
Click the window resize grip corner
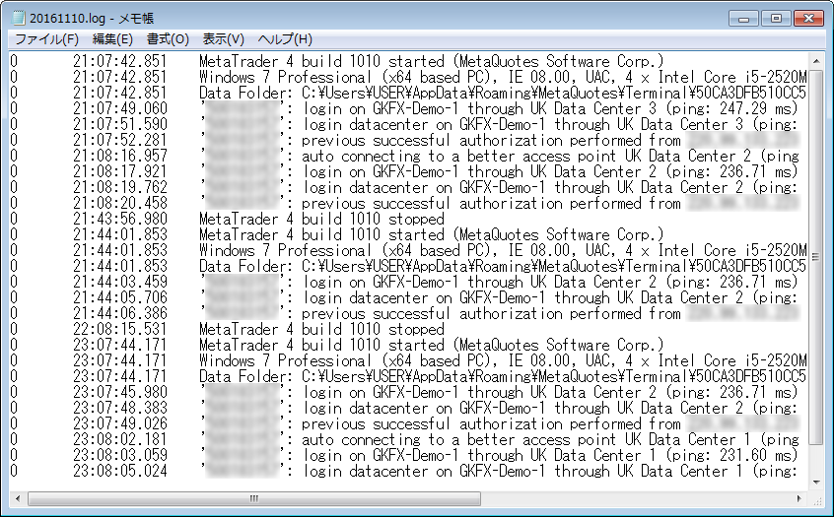point(817,499)
